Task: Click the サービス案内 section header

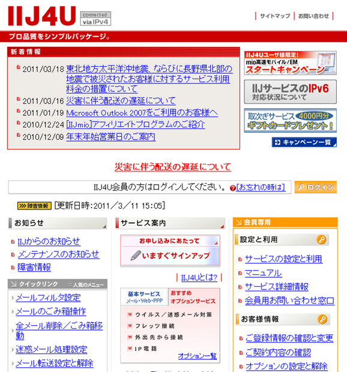Action: (x=170, y=223)
